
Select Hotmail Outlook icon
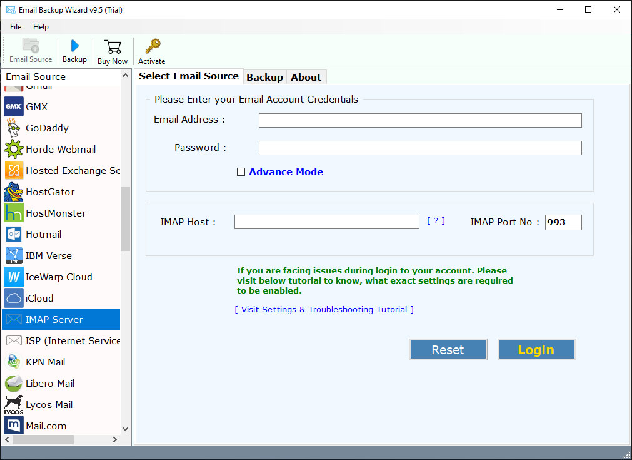(14, 235)
